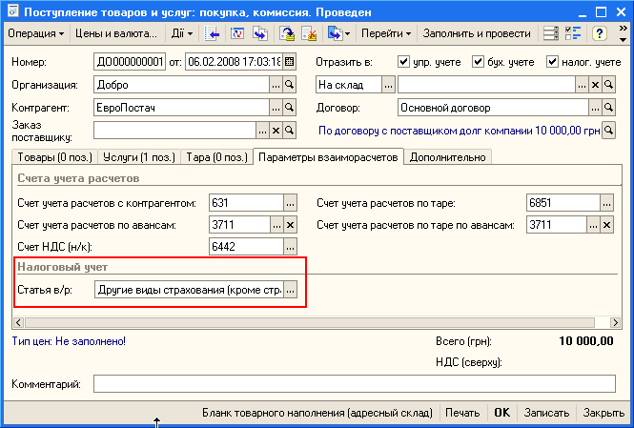634x428 pixels.
Task: Expand the Перейти dropdown menu
Action: 386,33
